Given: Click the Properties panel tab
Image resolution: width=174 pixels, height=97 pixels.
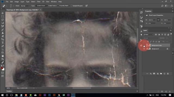Looking at the screenshot, I should [148, 11].
